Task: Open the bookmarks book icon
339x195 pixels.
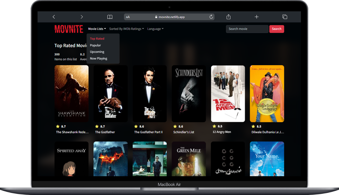Action: click(x=110, y=17)
